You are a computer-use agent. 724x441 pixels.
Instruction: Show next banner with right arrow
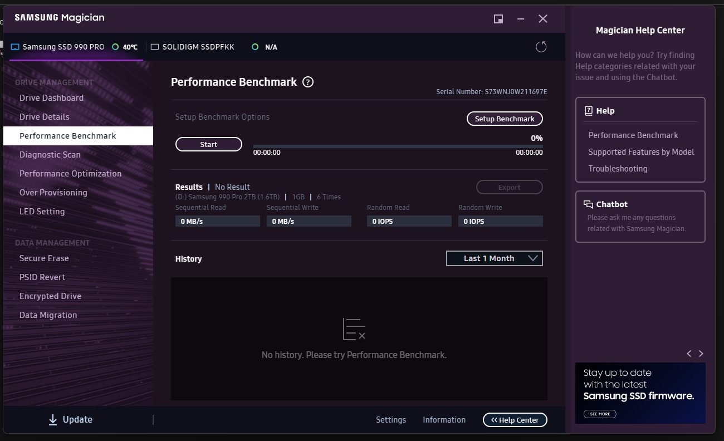[x=701, y=354]
